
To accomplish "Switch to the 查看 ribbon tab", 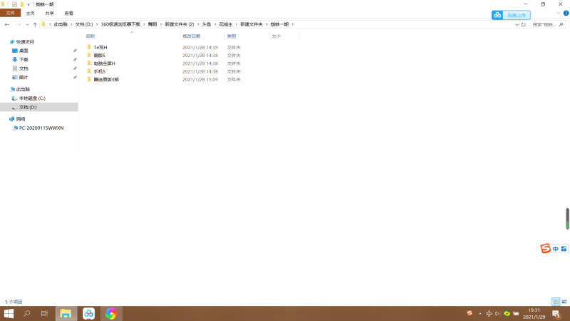I will 68,14.
